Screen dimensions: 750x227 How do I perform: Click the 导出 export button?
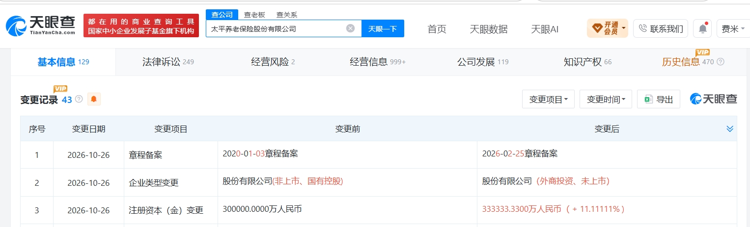pyautogui.click(x=659, y=99)
